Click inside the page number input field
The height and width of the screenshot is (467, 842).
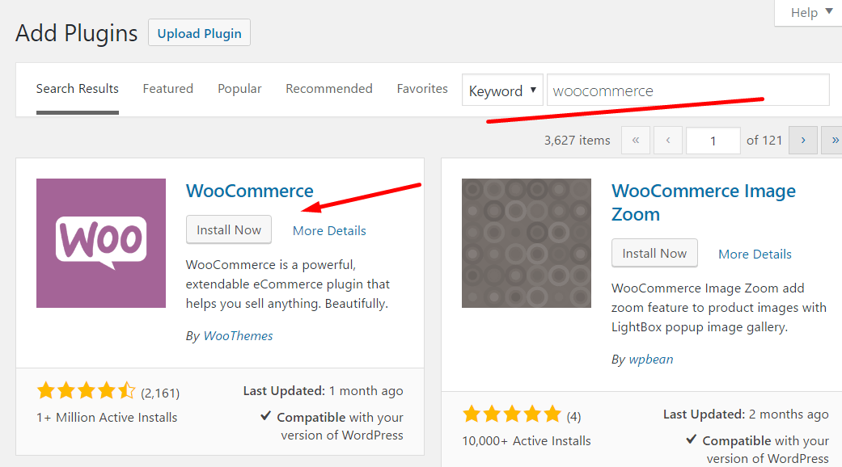[713, 140]
